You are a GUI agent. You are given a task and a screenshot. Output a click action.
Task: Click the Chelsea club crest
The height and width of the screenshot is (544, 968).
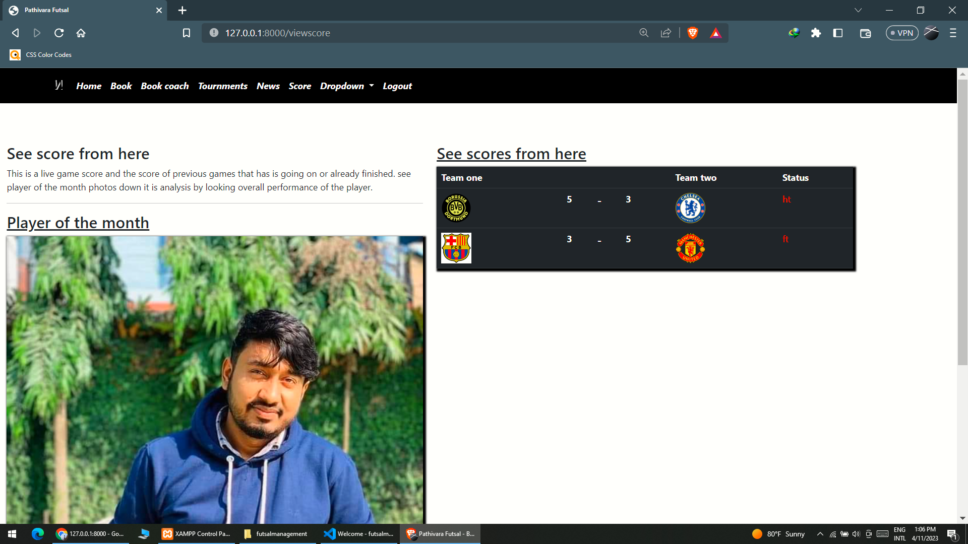[690, 208]
